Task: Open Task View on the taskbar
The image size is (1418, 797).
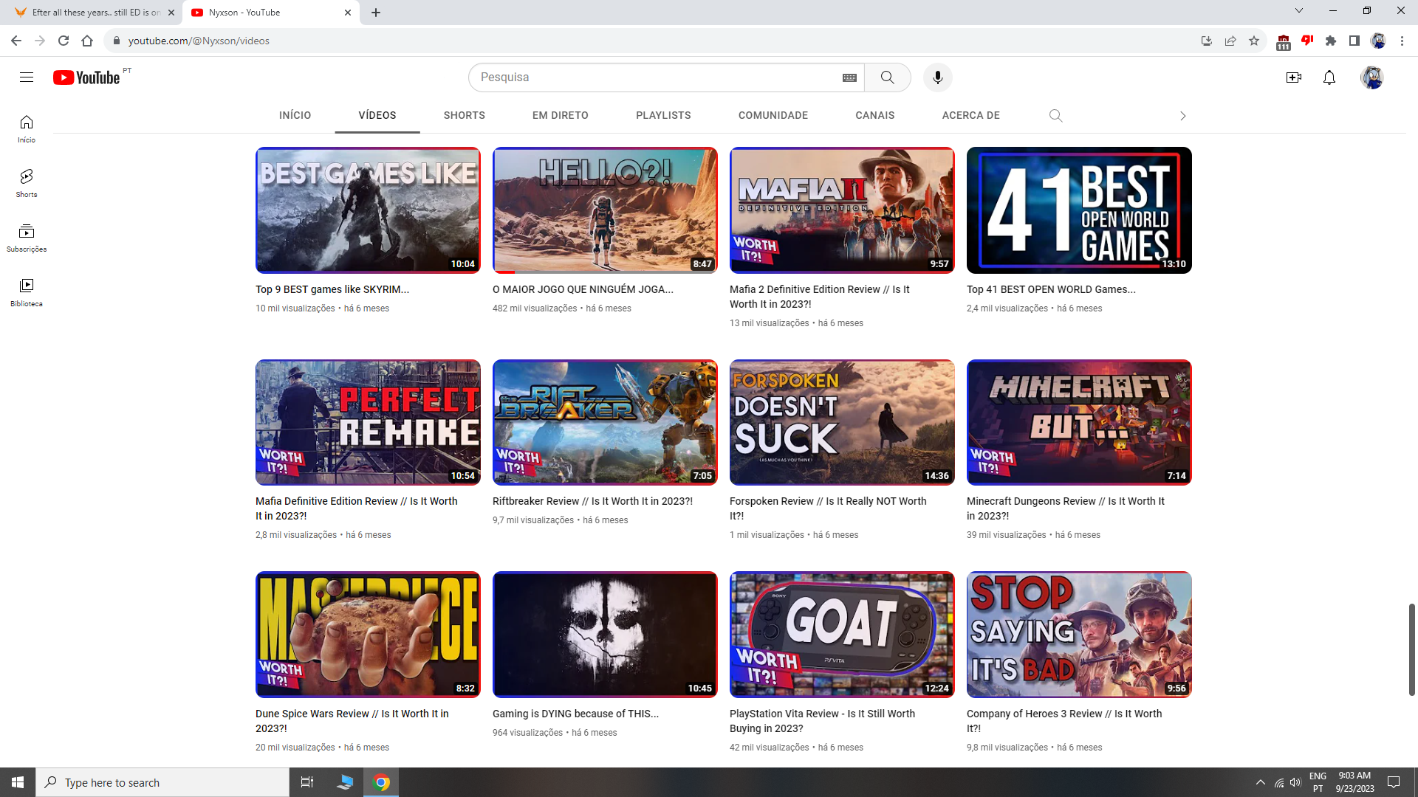Action: coord(307,782)
